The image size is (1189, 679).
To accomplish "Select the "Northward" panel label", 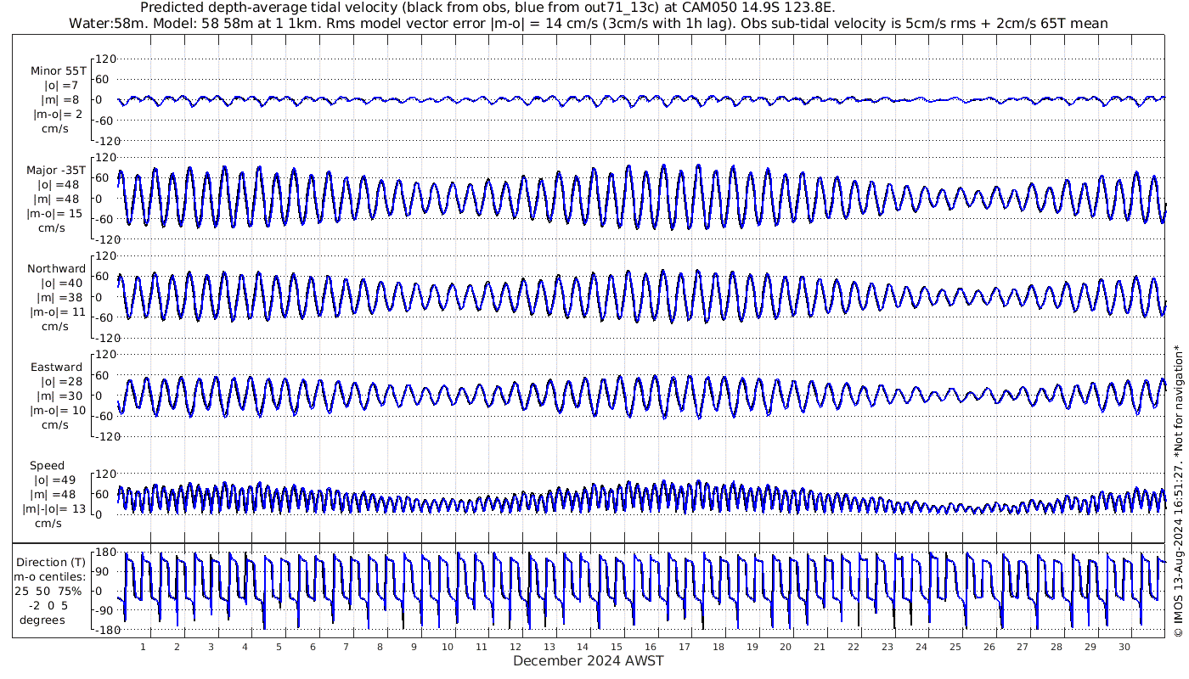I will pos(56,269).
